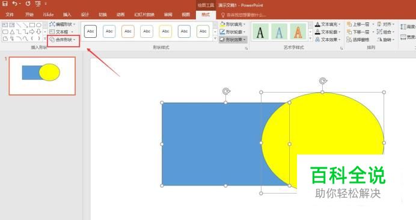Open 文本框 (Text Box) dropdown
416x220 pixels.
[61, 32]
